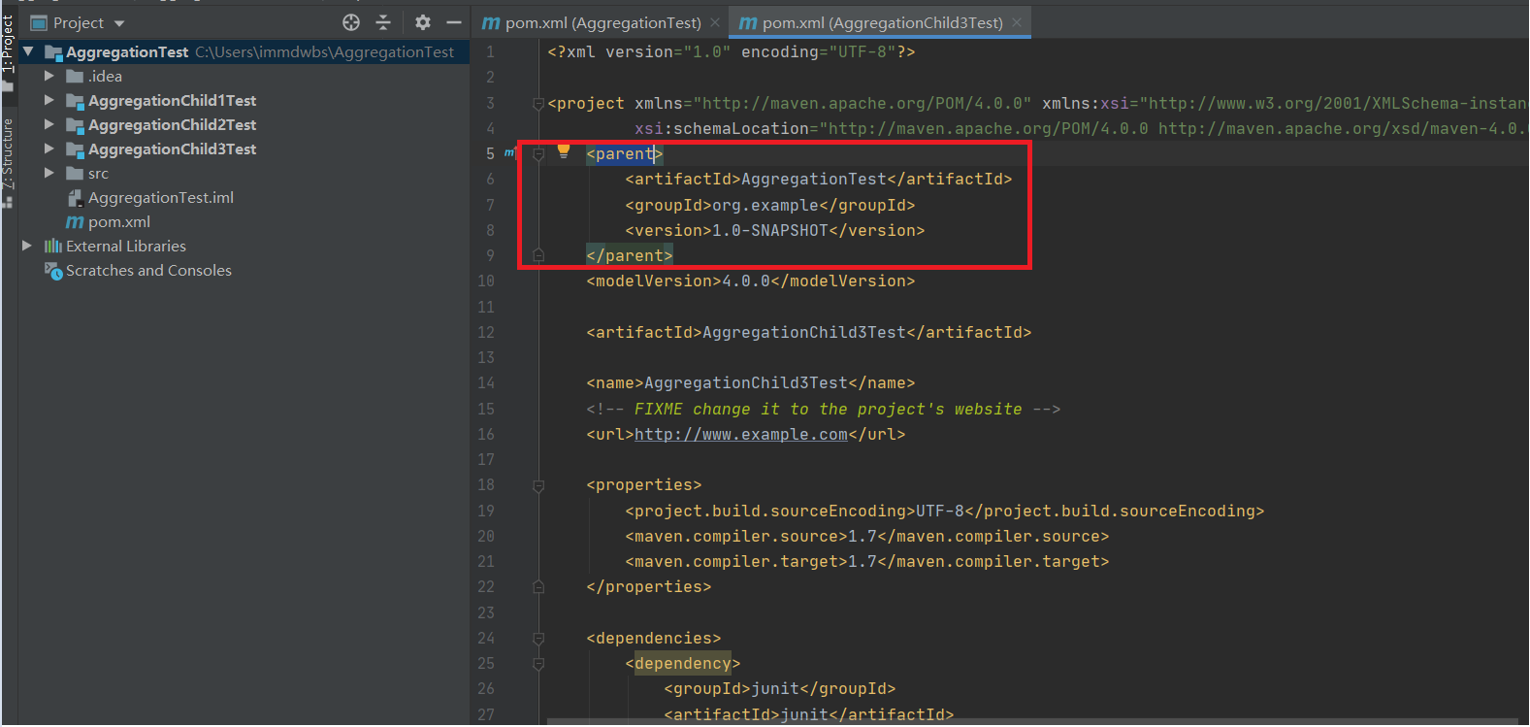1530x727 pixels.
Task: Click the fold end marker at line 22
Action: (x=538, y=587)
